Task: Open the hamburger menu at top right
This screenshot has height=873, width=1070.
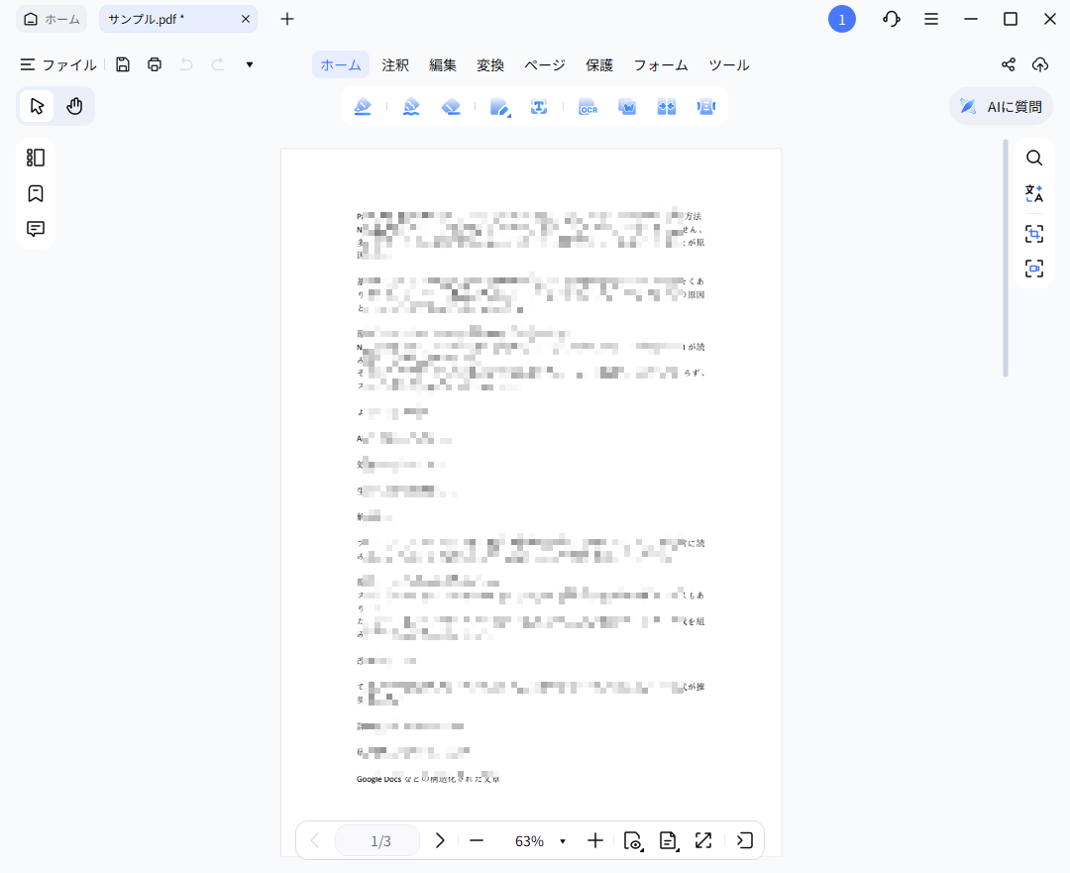Action: (x=930, y=19)
